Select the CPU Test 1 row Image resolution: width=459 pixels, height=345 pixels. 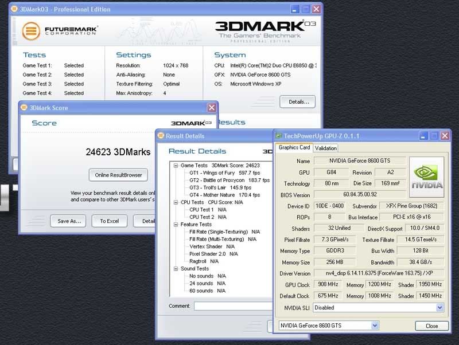[208, 210]
